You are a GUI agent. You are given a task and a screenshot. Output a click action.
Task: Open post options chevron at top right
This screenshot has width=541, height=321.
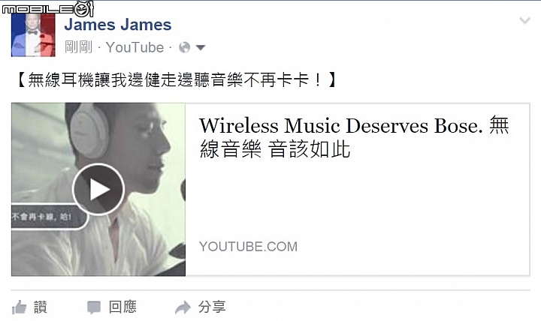[x=524, y=21]
